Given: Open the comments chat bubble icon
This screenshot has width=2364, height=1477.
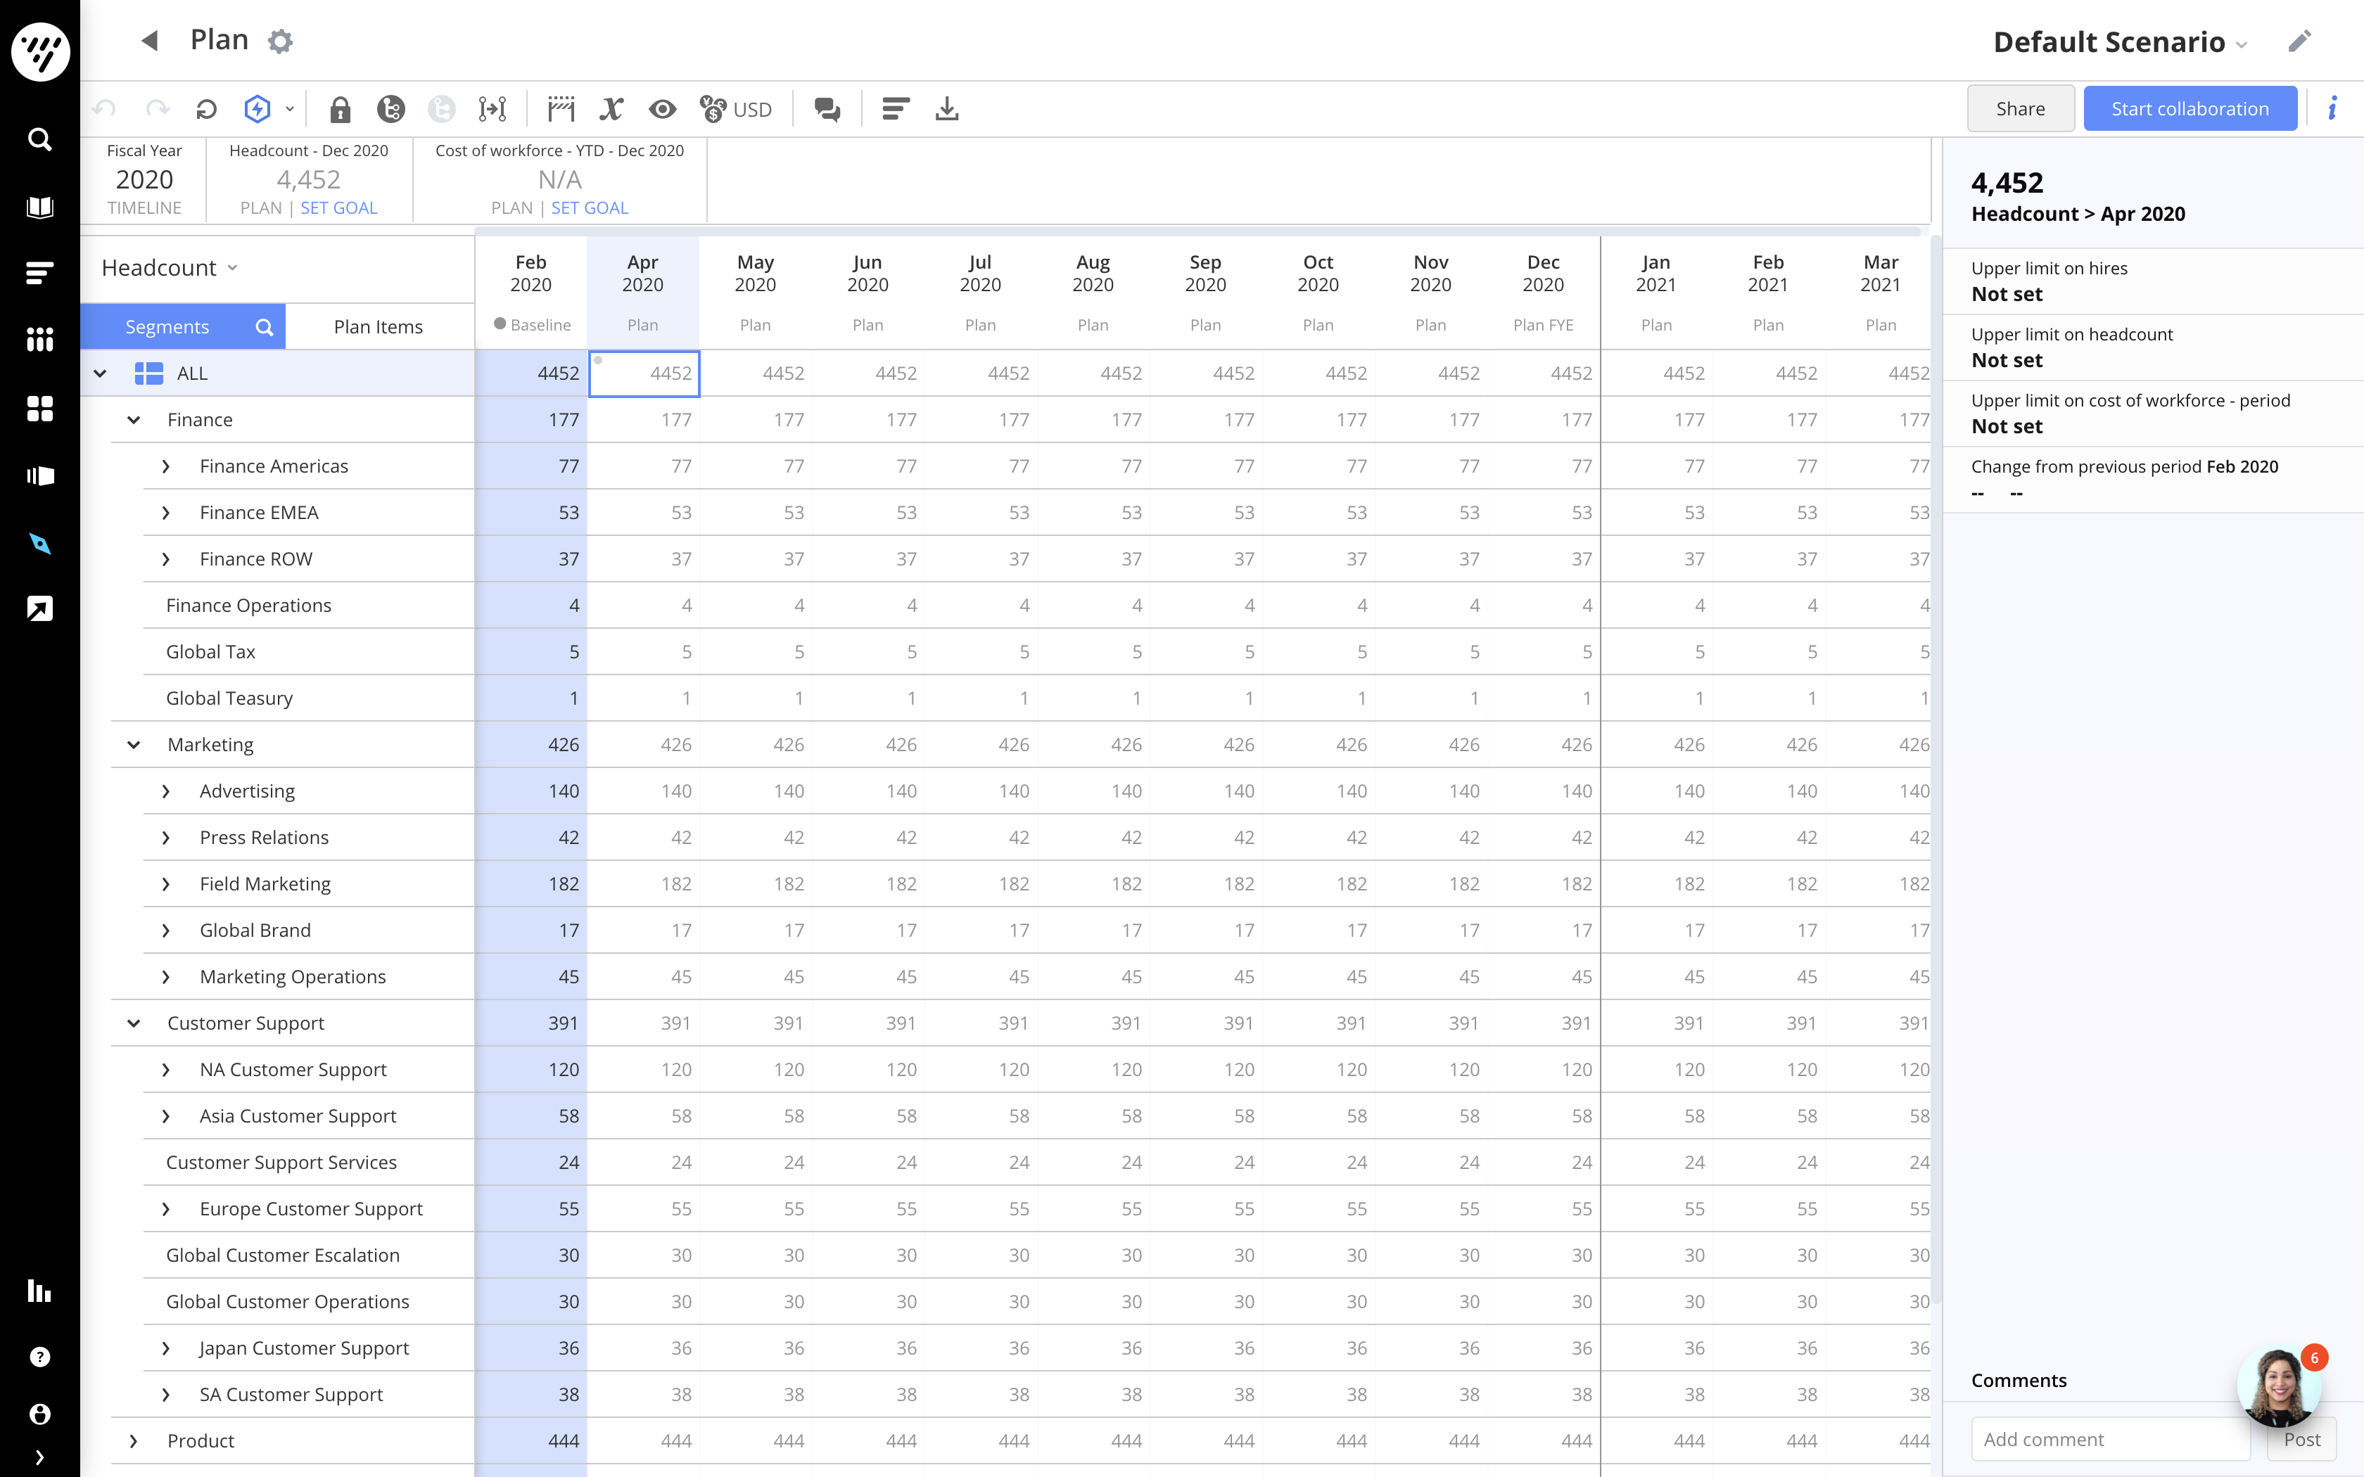Looking at the screenshot, I should [x=827, y=110].
